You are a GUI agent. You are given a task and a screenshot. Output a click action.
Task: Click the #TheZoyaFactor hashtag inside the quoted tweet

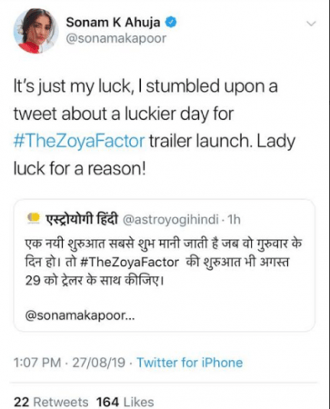coord(130,262)
